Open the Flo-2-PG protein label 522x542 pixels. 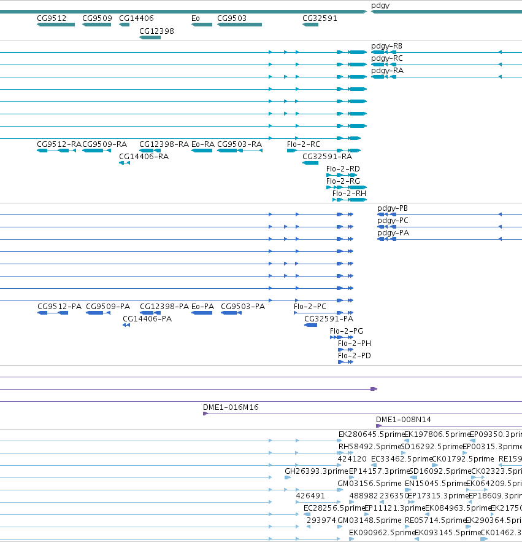pos(347,331)
